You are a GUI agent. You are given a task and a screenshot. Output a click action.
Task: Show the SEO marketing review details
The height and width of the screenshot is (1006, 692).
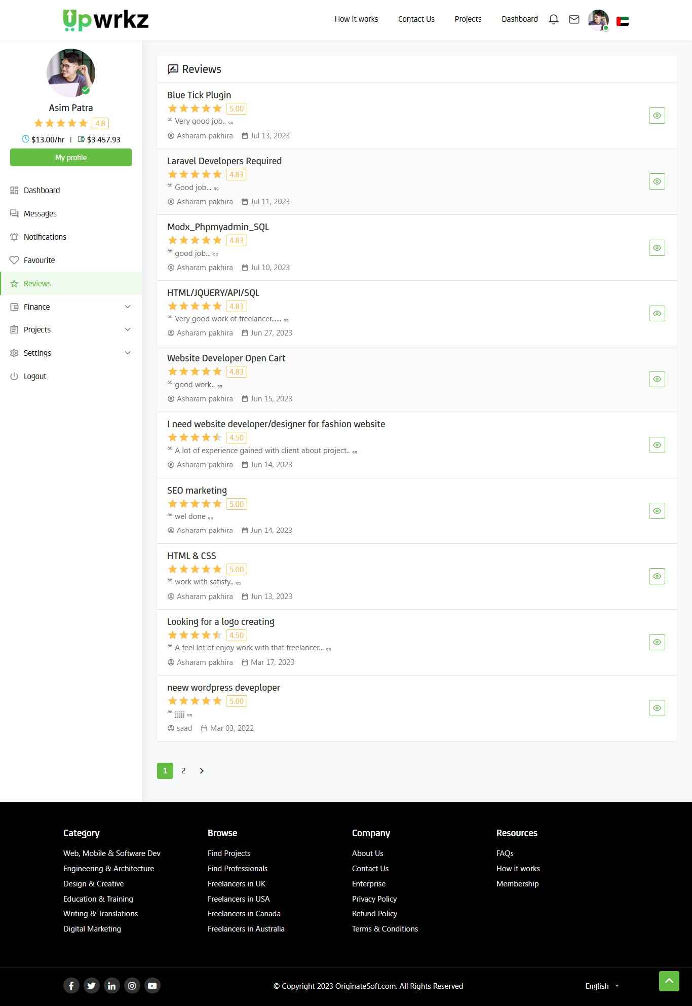(x=657, y=510)
